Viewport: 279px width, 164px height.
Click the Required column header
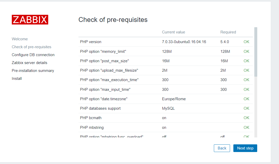tap(228, 32)
